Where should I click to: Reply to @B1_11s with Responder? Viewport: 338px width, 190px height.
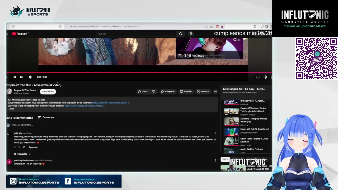33,147
